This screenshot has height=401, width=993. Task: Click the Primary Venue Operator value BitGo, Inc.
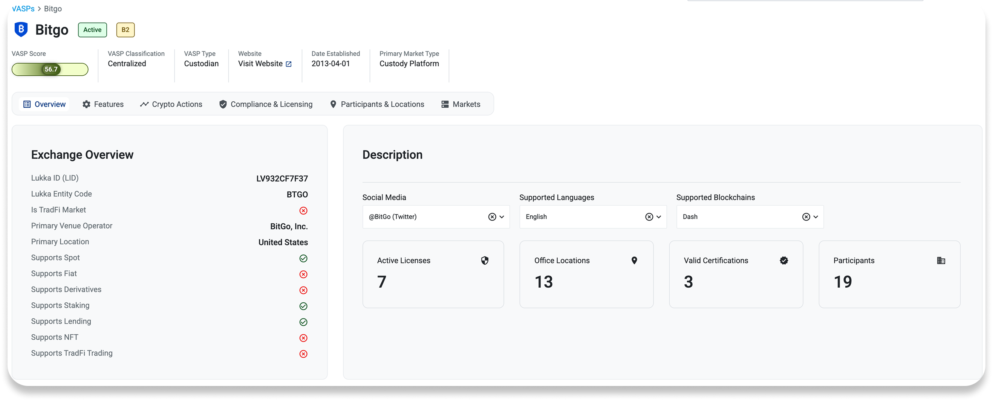coord(289,227)
